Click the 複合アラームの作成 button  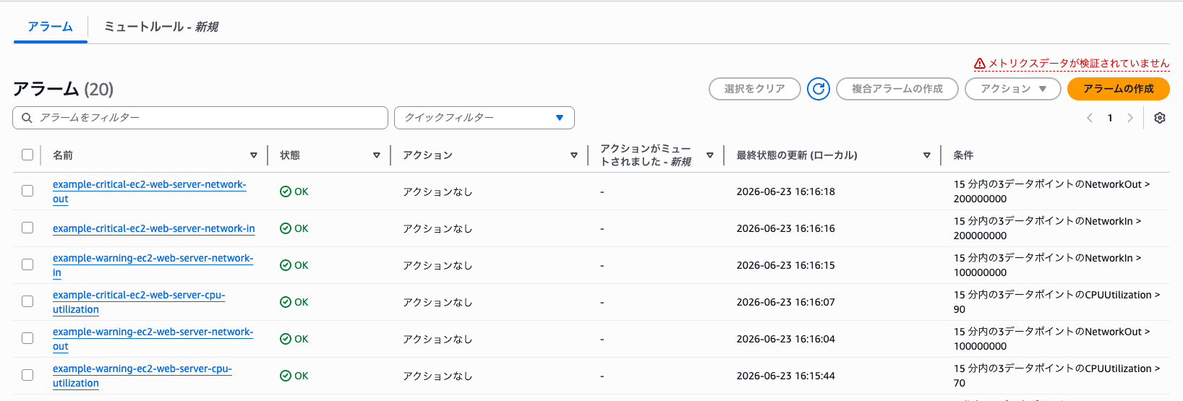tap(897, 89)
